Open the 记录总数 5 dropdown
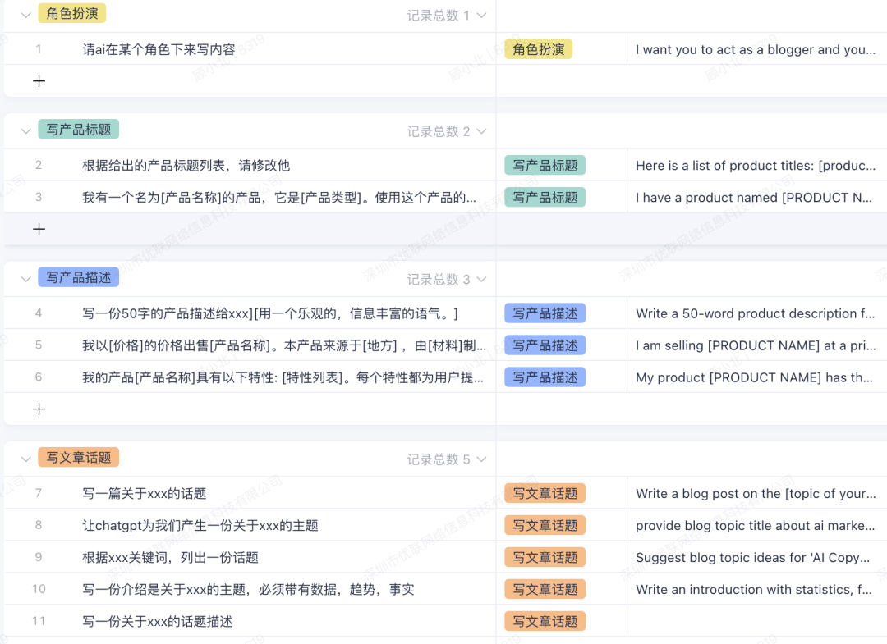Image resolution: width=887 pixels, height=644 pixels. pyautogui.click(x=447, y=459)
